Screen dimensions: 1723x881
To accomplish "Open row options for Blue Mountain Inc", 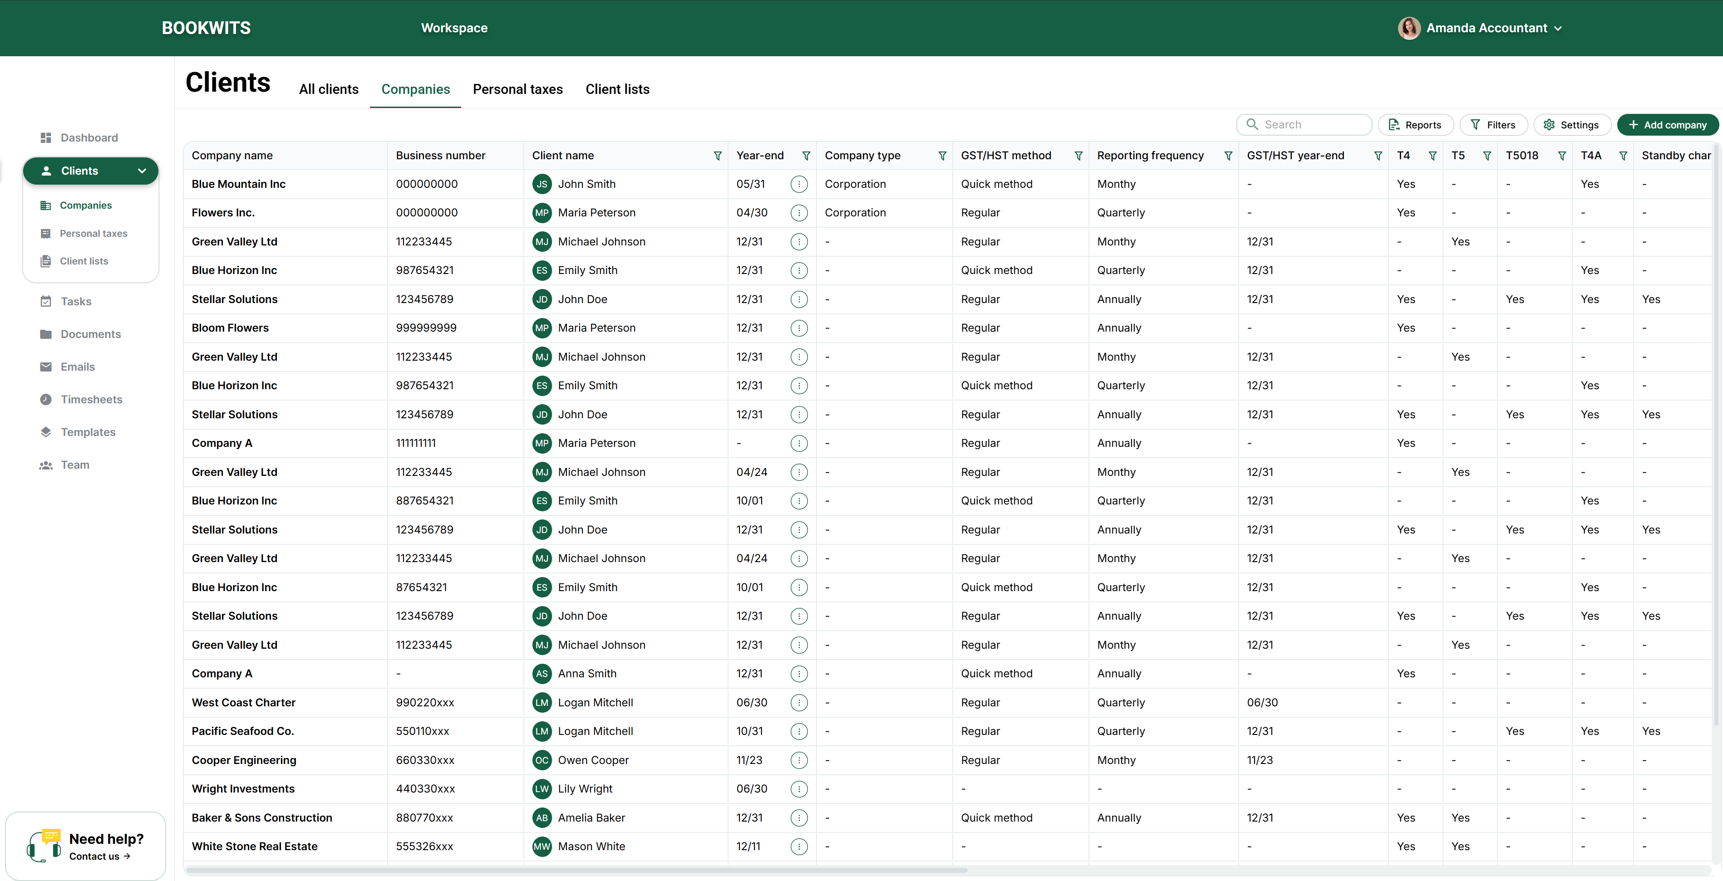I will pyautogui.click(x=798, y=184).
